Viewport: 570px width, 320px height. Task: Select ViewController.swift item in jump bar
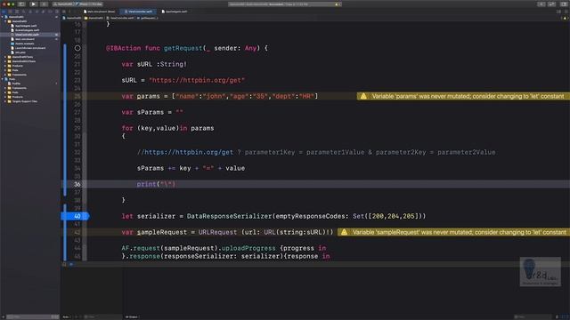(120, 18)
